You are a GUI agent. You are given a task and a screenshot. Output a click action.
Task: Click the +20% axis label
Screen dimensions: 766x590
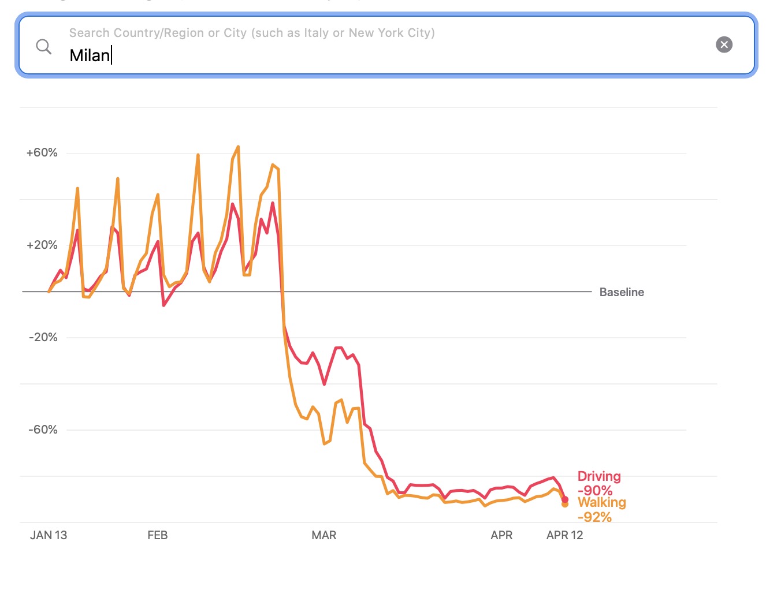point(42,245)
